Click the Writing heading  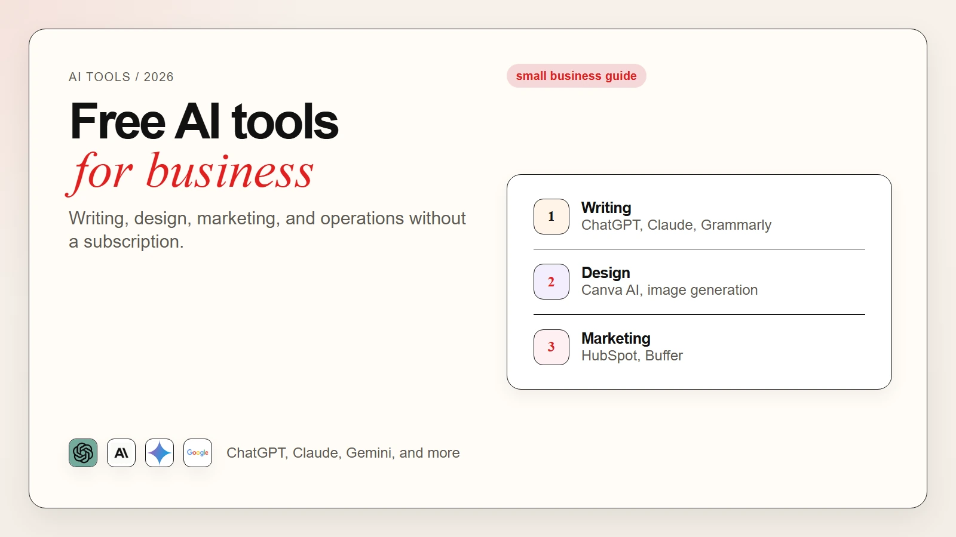click(606, 208)
